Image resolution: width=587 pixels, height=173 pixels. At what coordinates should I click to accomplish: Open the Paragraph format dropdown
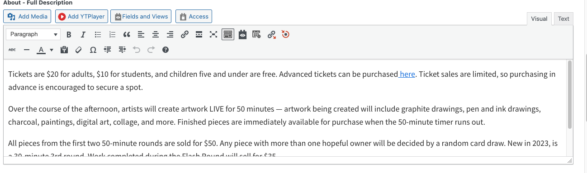[33, 34]
